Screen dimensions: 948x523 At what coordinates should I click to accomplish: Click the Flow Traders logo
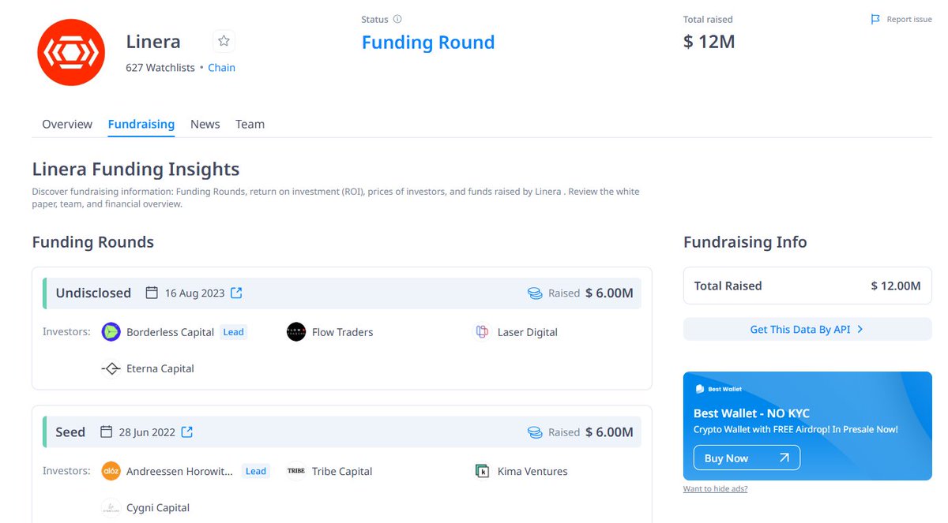296,332
